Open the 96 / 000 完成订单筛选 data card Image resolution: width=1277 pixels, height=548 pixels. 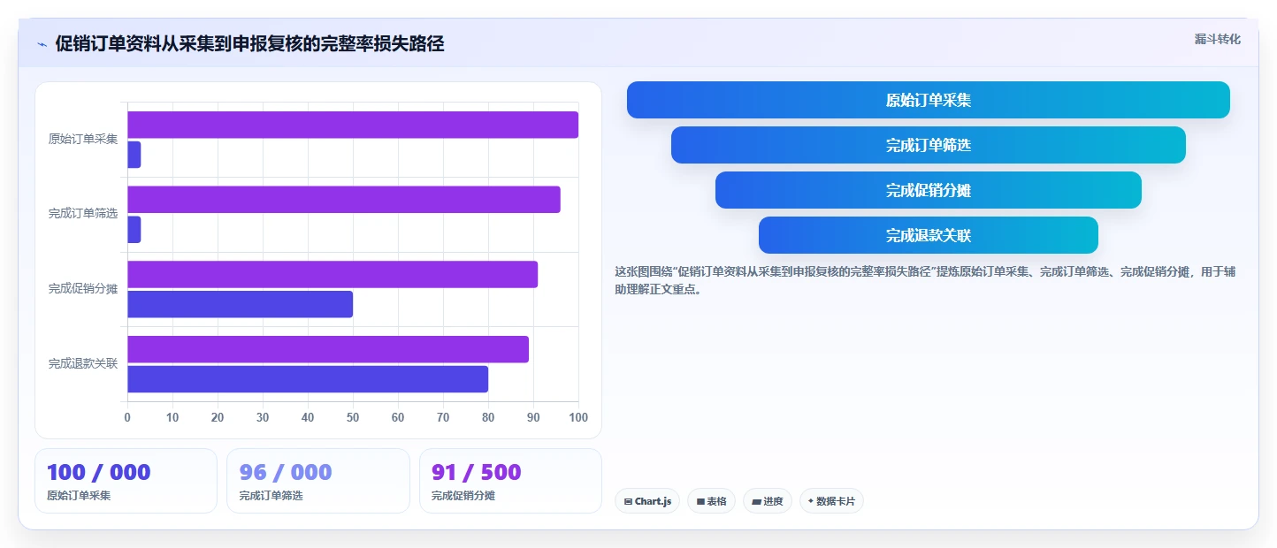pyautogui.click(x=318, y=481)
